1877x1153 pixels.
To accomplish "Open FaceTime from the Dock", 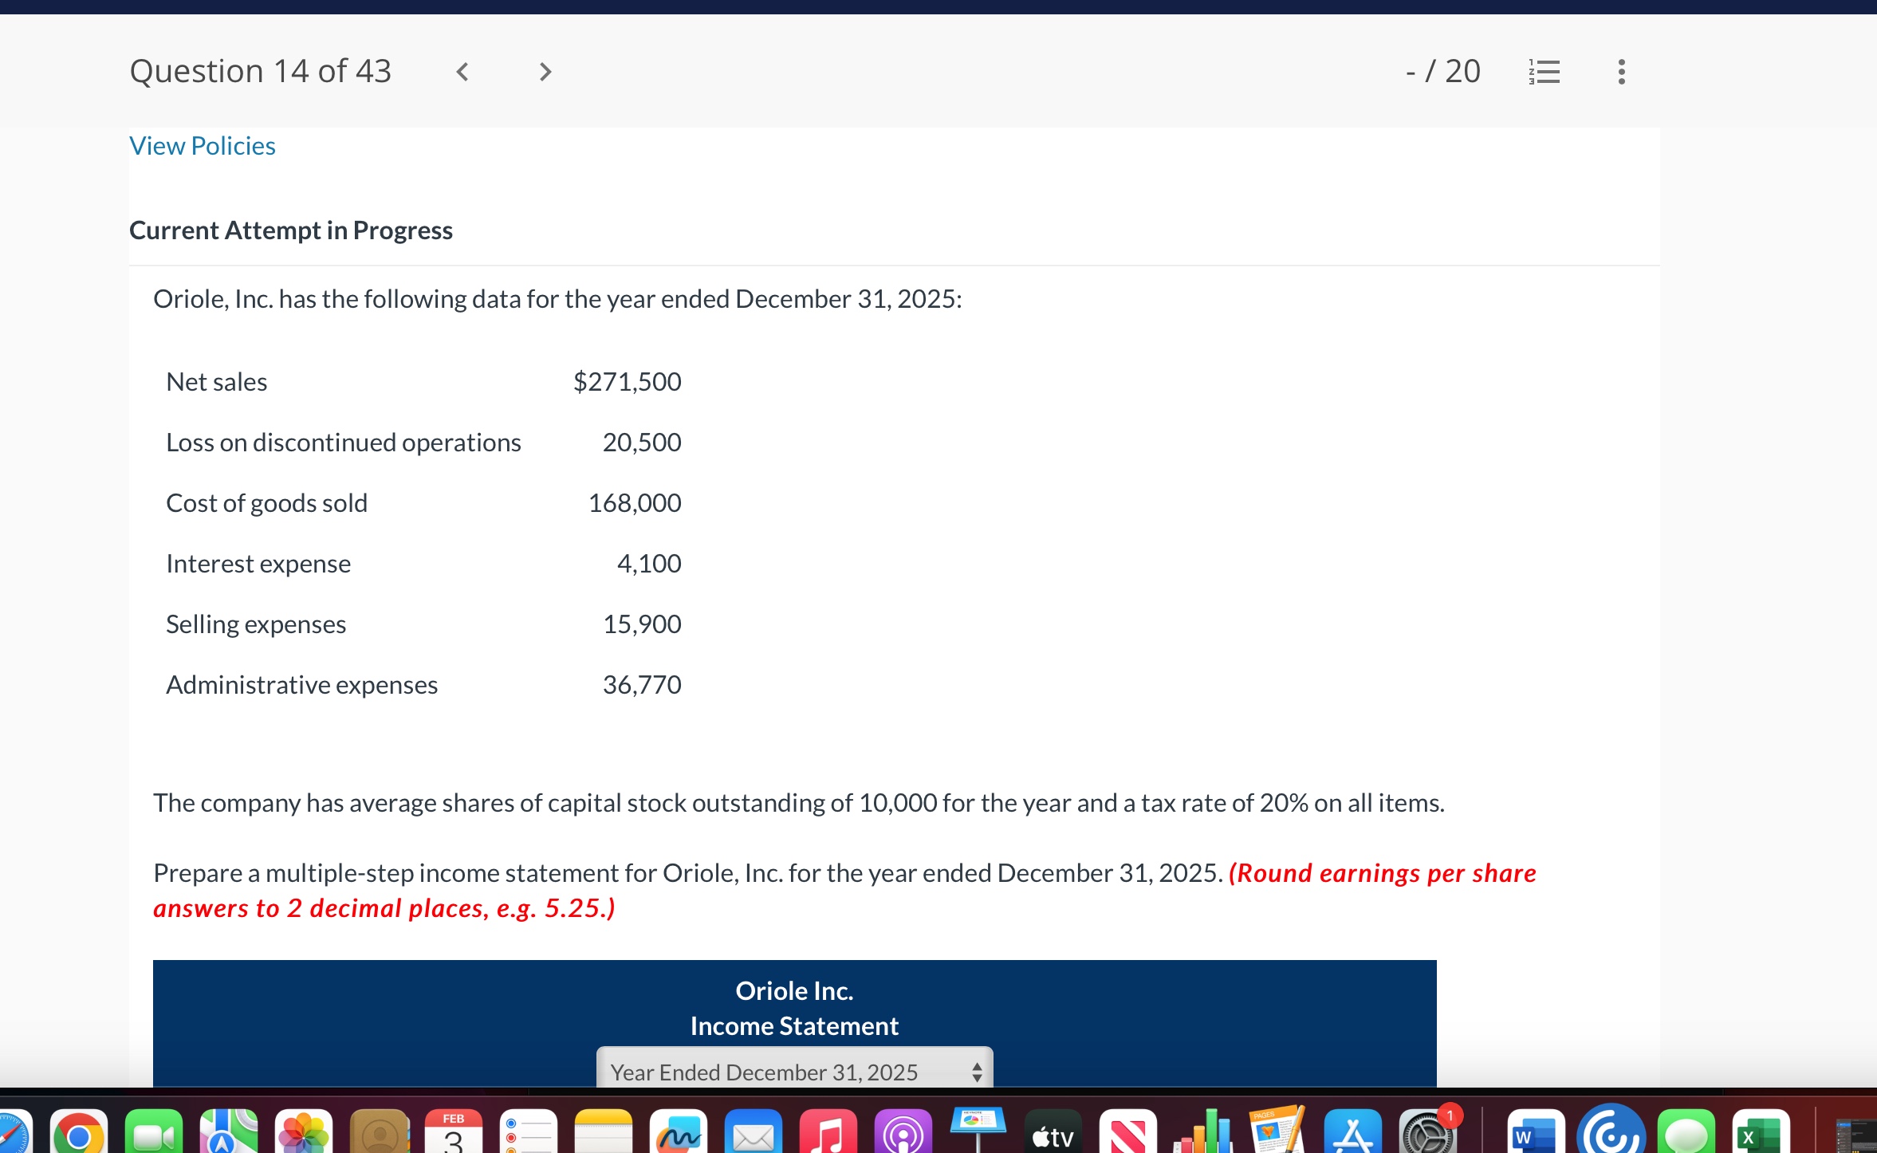I will click(x=152, y=1132).
